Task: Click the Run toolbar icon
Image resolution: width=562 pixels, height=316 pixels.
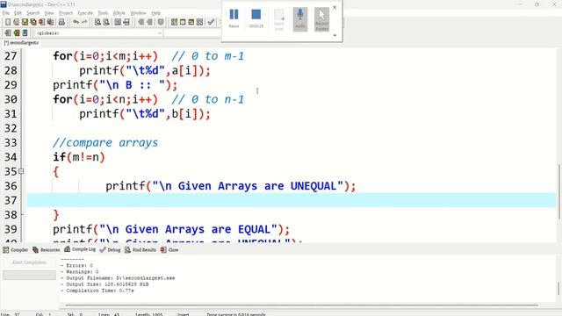Action: pyautogui.click(x=183, y=22)
